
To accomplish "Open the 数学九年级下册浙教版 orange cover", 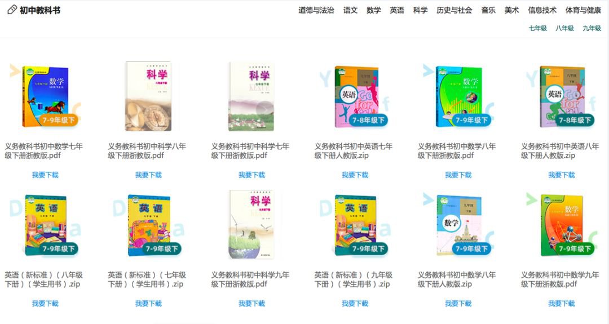I will [x=561, y=225].
